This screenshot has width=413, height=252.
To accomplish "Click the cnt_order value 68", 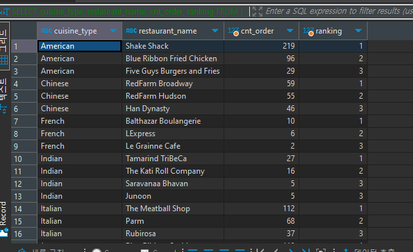I will (x=261, y=221).
